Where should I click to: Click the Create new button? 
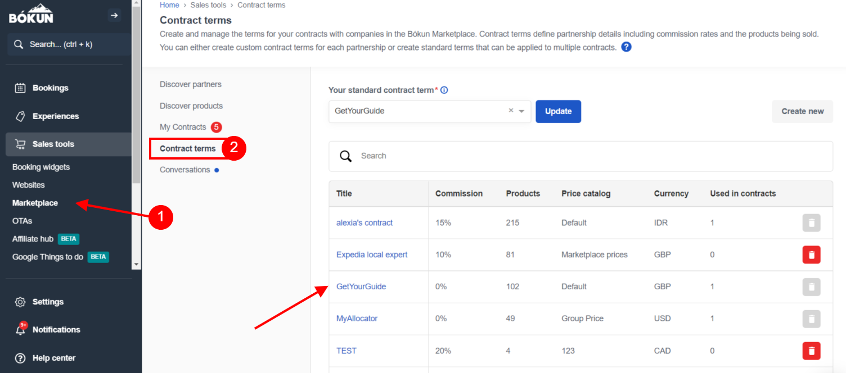[x=803, y=111]
